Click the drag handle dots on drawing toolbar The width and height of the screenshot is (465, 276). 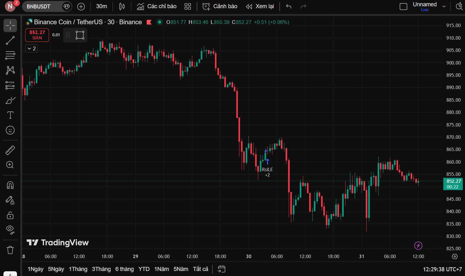[68, 35]
